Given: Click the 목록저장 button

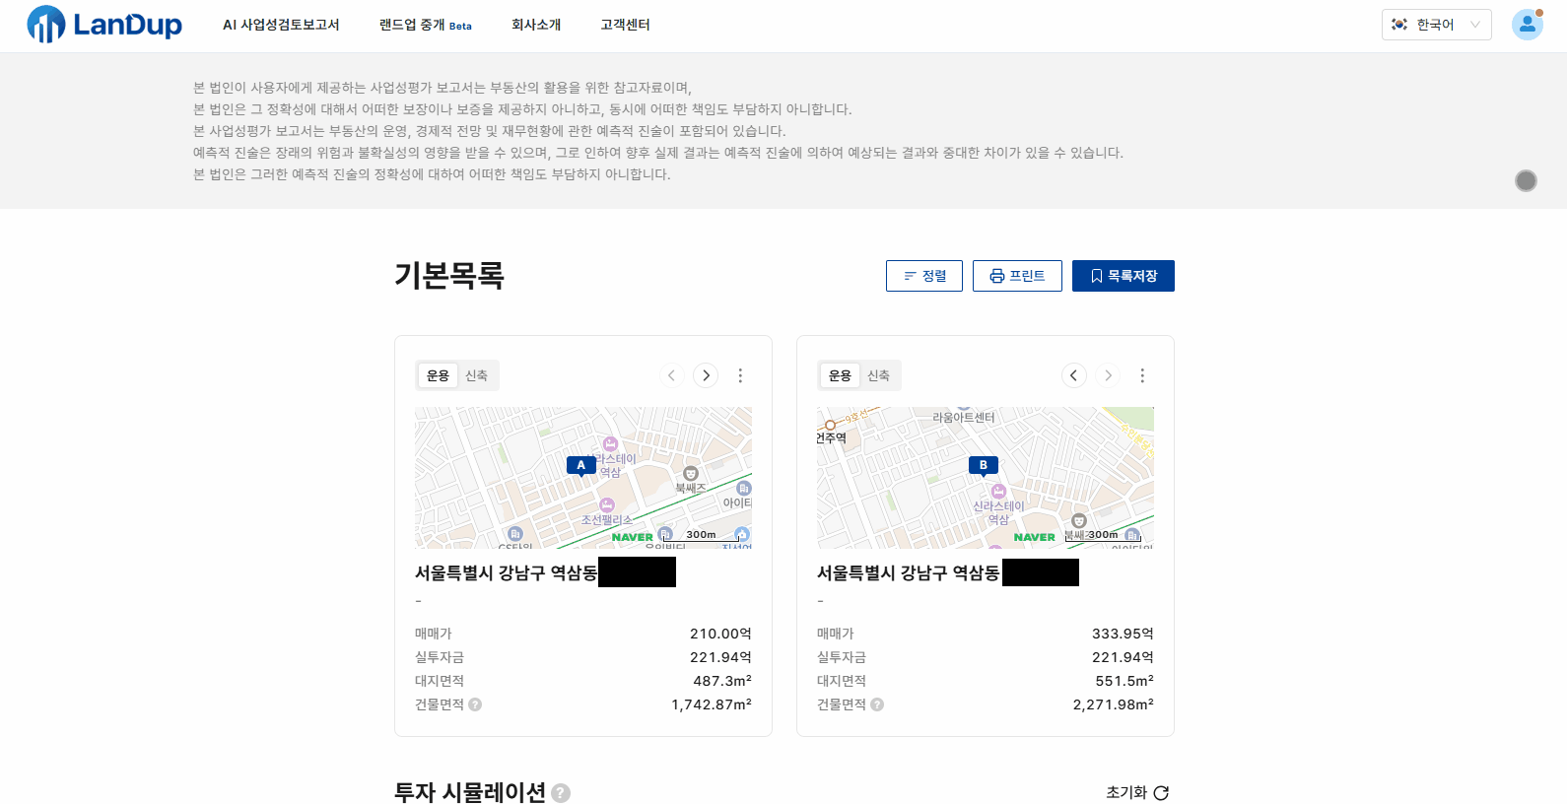Looking at the screenshot, I should pos(1124,276).
